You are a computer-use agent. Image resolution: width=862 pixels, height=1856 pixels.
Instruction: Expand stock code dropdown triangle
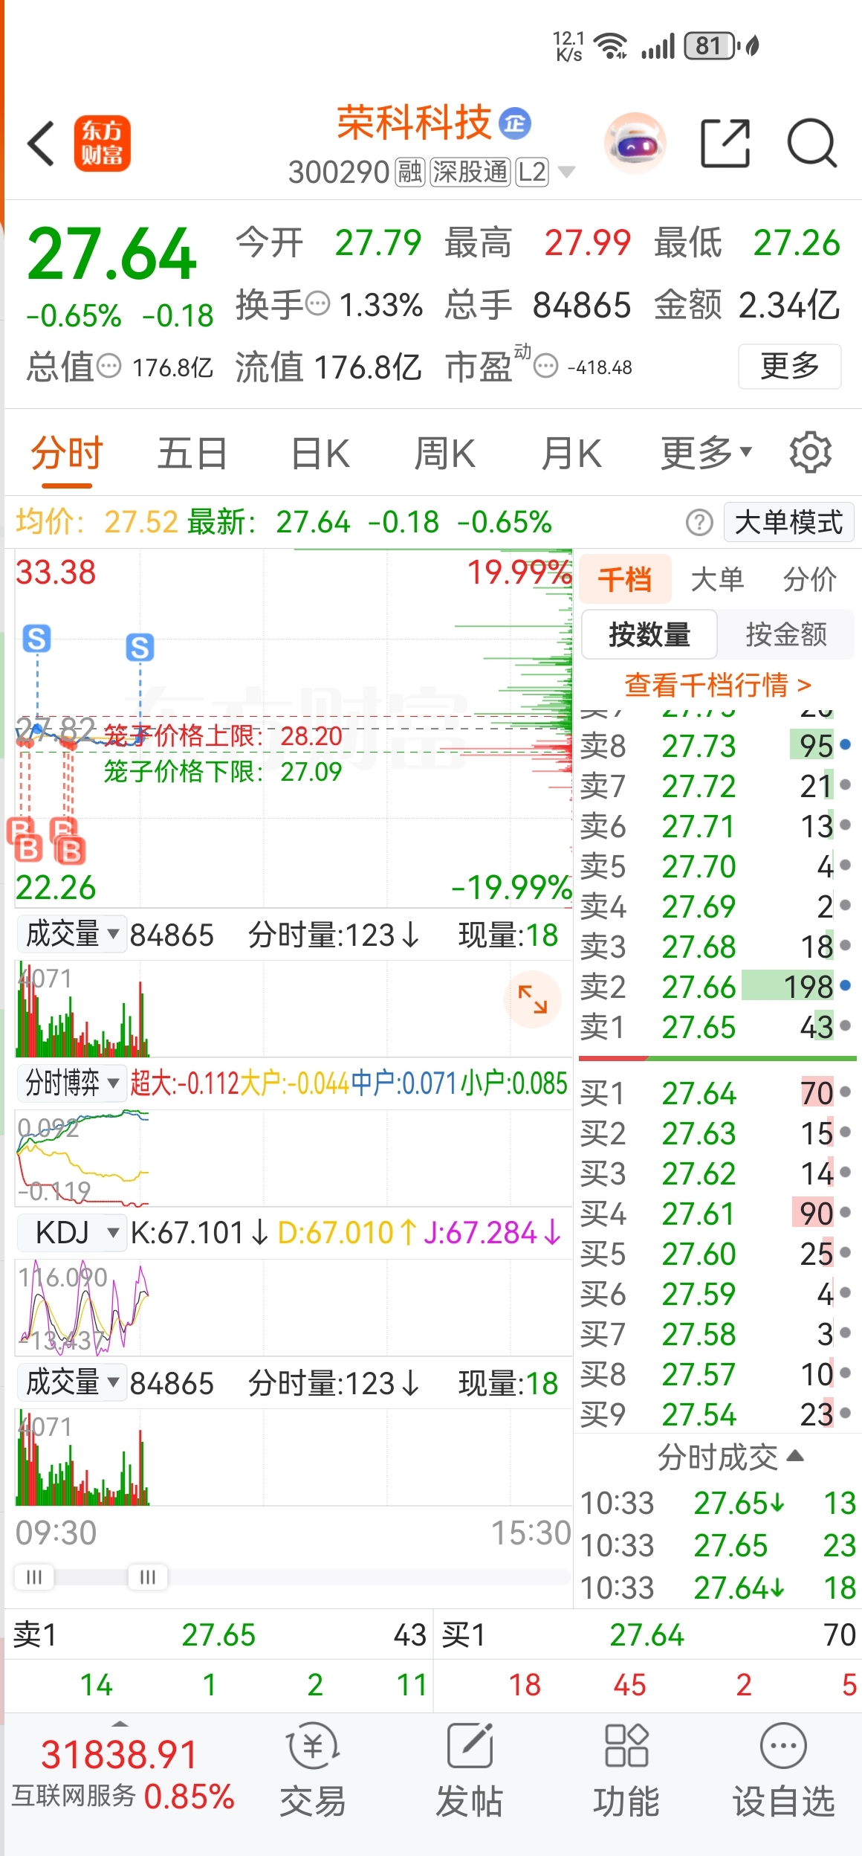point(566,173)
